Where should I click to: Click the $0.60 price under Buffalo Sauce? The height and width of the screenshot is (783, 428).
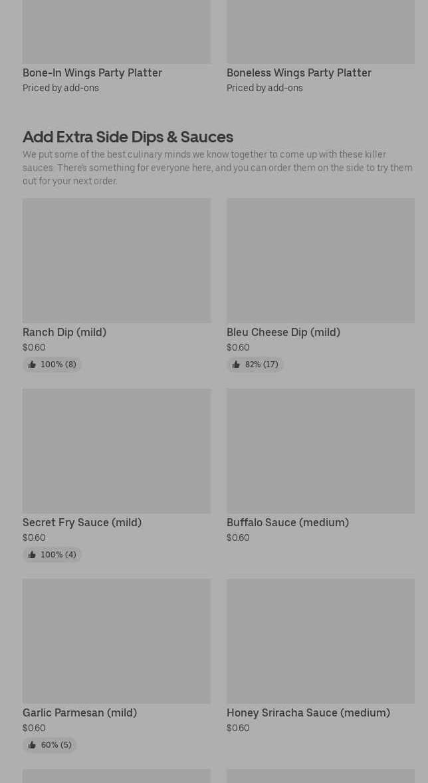point(238,538)
